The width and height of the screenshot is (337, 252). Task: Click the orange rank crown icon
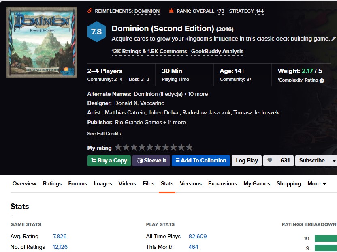click(171, 10)
